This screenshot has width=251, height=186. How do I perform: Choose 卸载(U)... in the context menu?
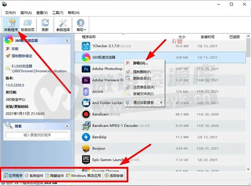click(144, 63)
